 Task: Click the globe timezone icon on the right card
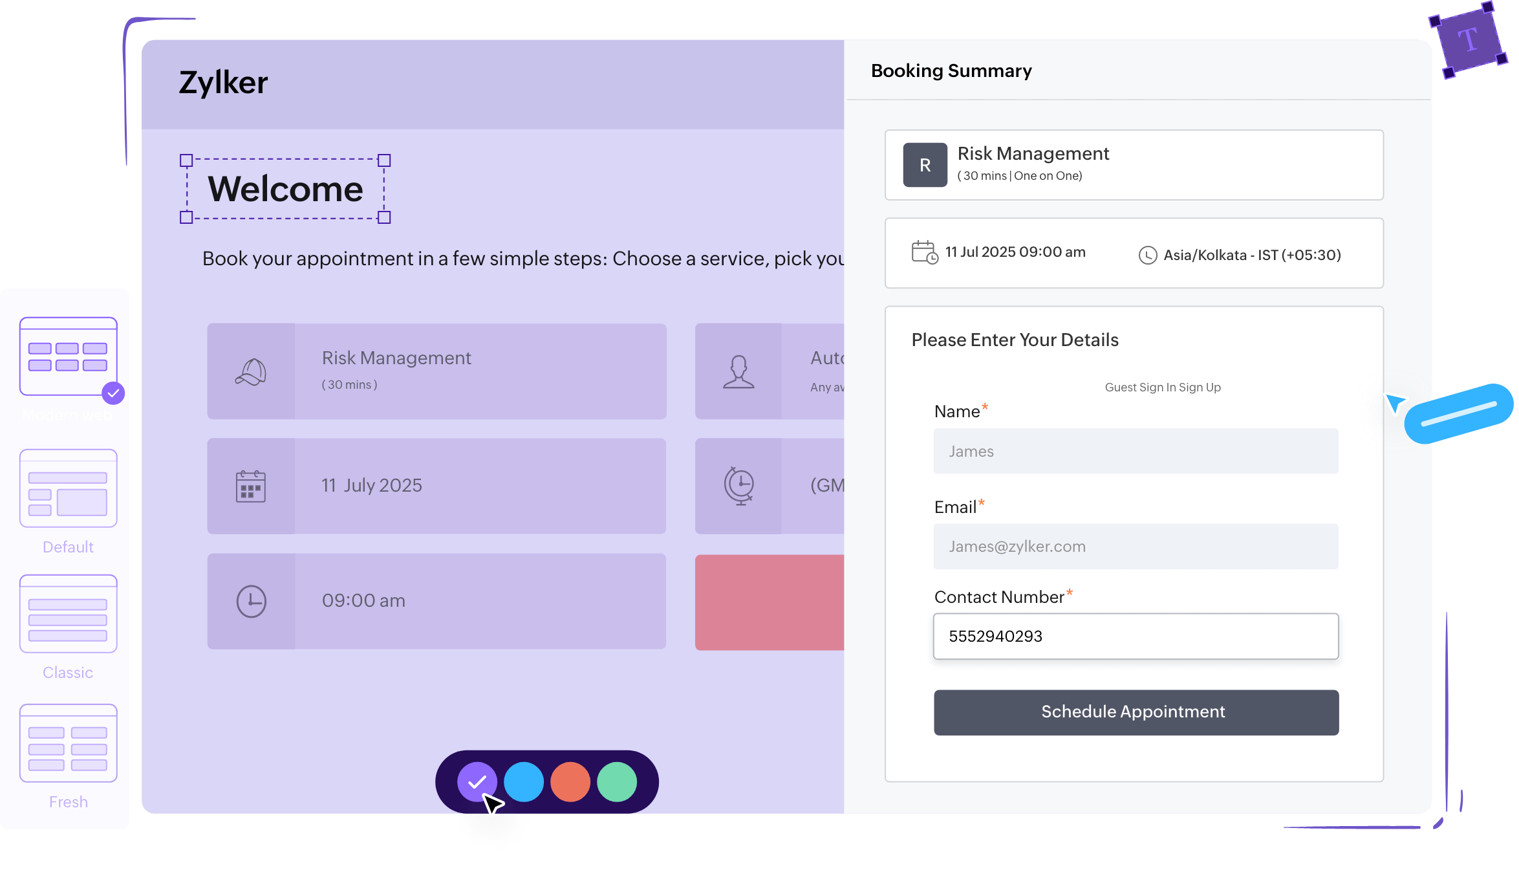pos(740,486)
